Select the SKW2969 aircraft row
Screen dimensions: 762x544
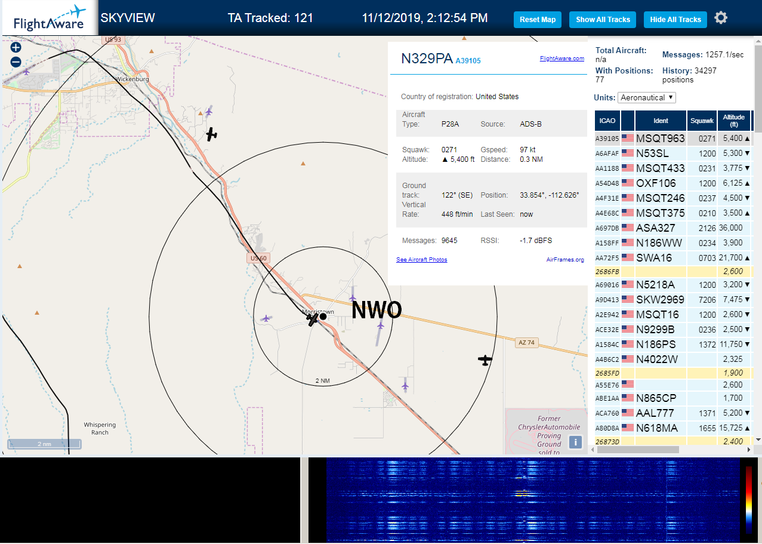(673, 300)
